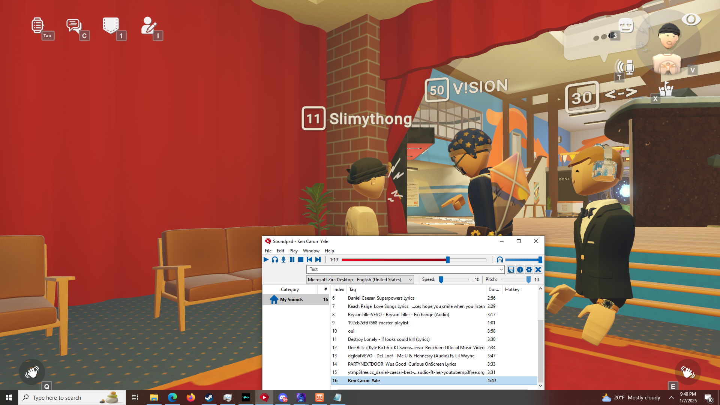The image size is (720, 405).
Task: Skip to the next sound
Action: click(318, 259)
